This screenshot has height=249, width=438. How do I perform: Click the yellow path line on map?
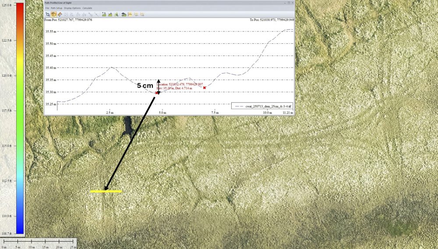106,191
